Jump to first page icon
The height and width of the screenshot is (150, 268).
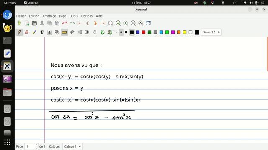[80, 23]
